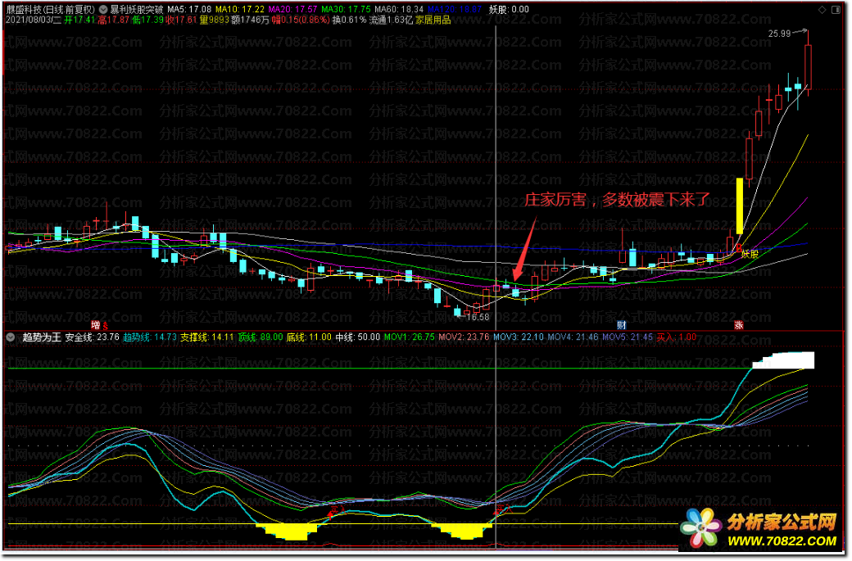852x561 pixels.
Task: Click the 安全线: 23.76 label
Action: pyautogui.click(x=93, y=337)
